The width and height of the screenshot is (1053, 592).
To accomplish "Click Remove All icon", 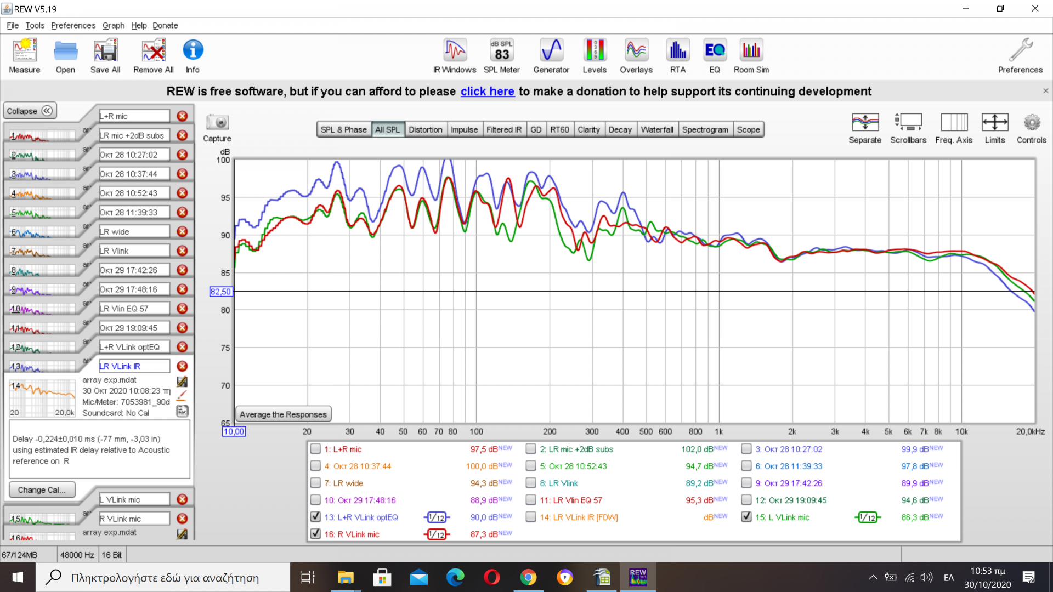I will pos(154,55).
